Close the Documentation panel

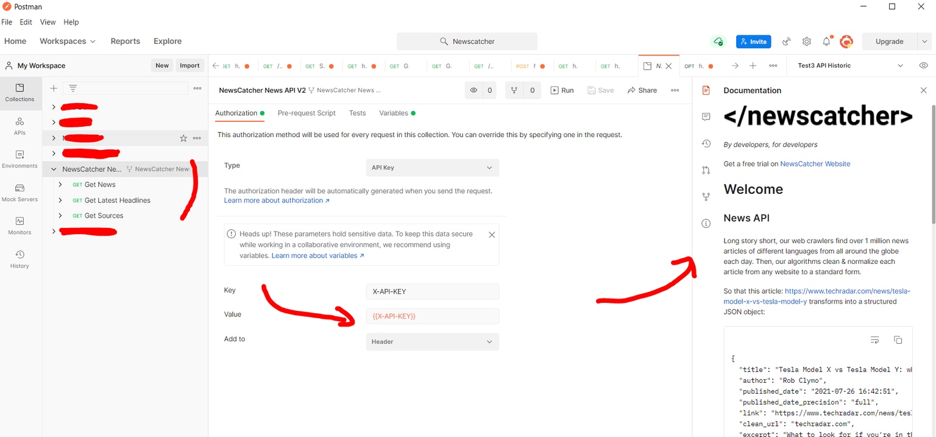pos(923,90)
